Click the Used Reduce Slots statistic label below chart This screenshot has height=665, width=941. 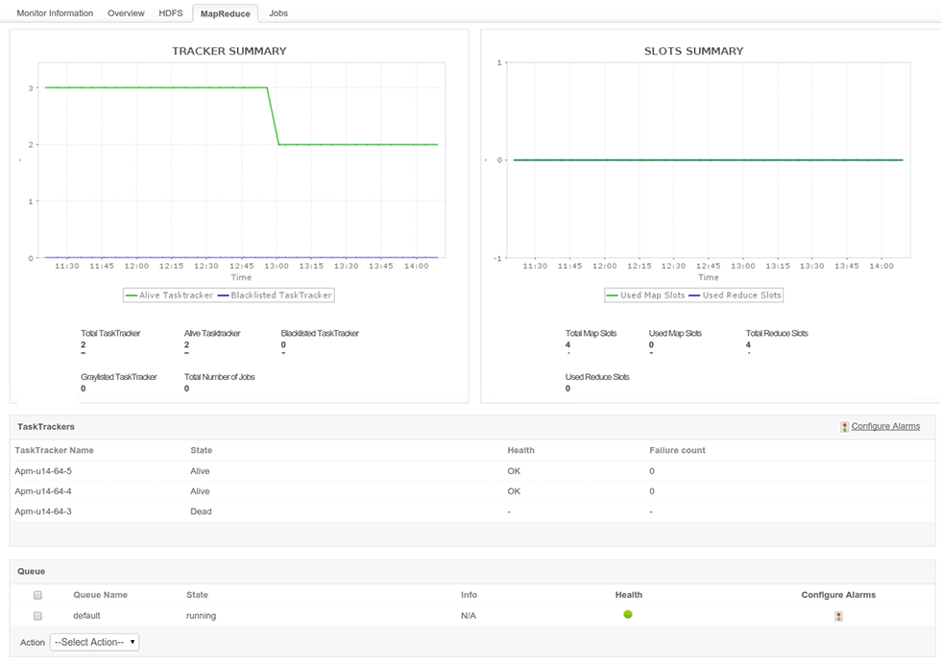597,377
